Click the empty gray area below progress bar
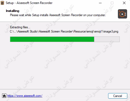The width and height of the screenshot is (130, 101). (x=65, y=65)
